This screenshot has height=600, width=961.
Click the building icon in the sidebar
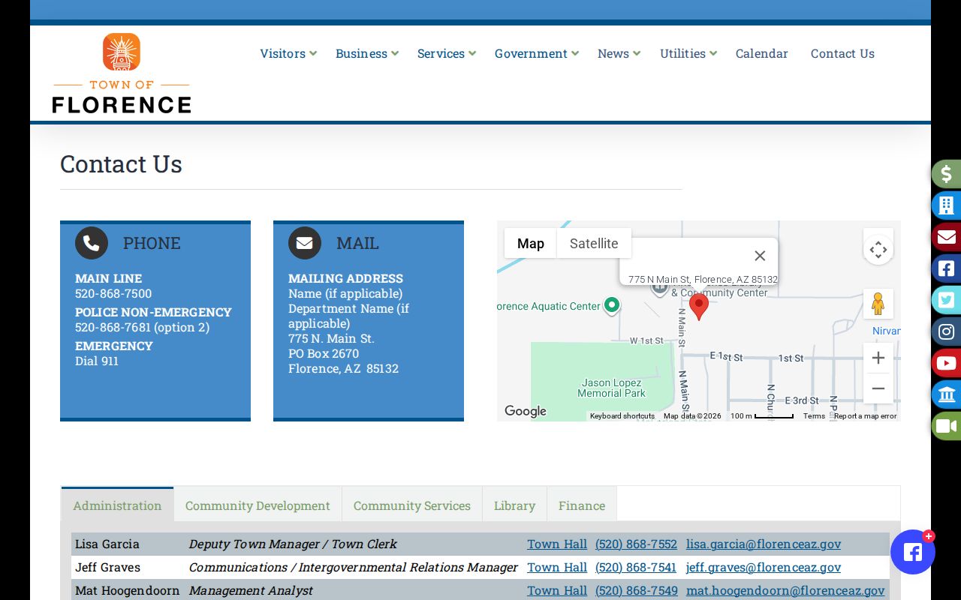click(947, 205)
